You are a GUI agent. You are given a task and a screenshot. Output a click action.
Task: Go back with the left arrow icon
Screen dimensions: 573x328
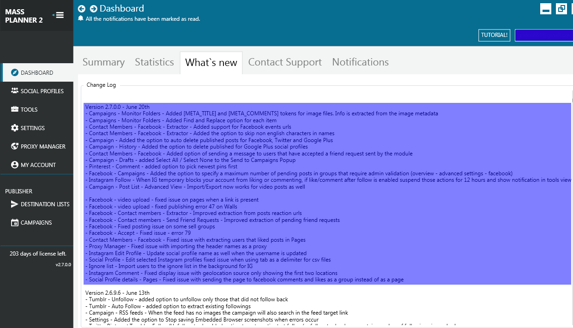pos(82,9)
